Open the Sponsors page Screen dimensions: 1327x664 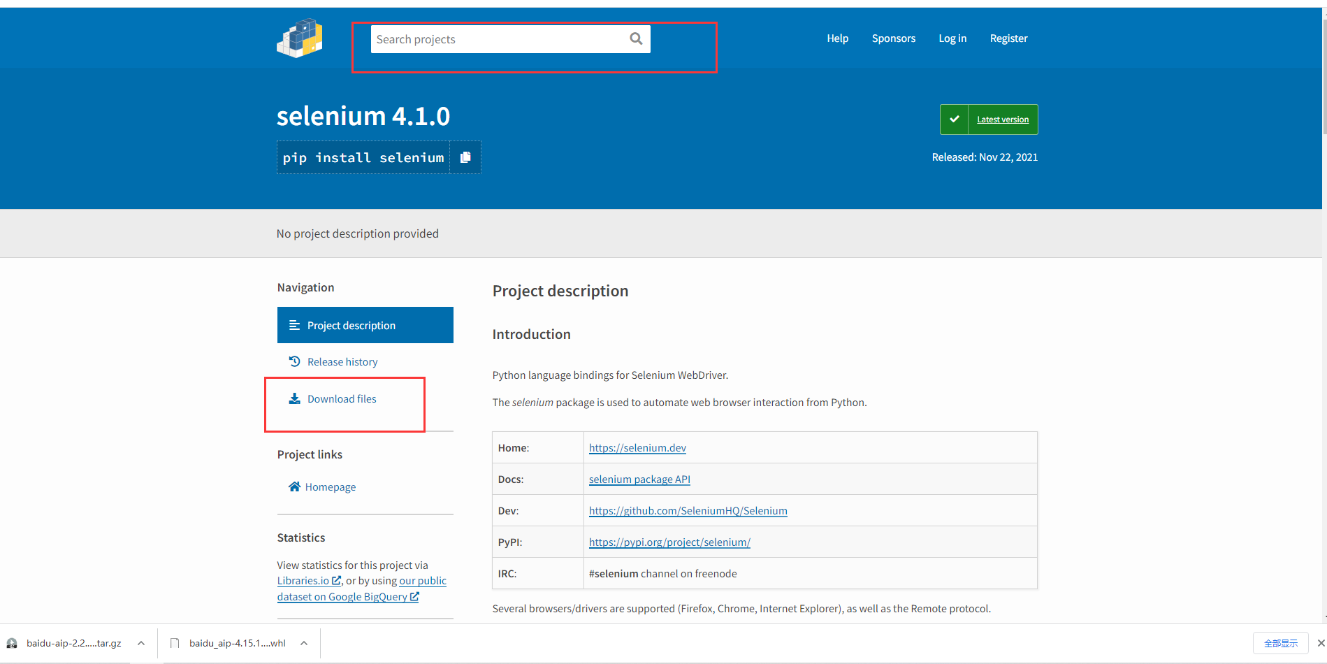(x=893, y=38)
